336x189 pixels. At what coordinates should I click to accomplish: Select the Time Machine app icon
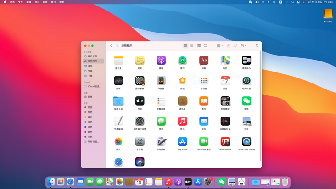(x=246, y=81)
